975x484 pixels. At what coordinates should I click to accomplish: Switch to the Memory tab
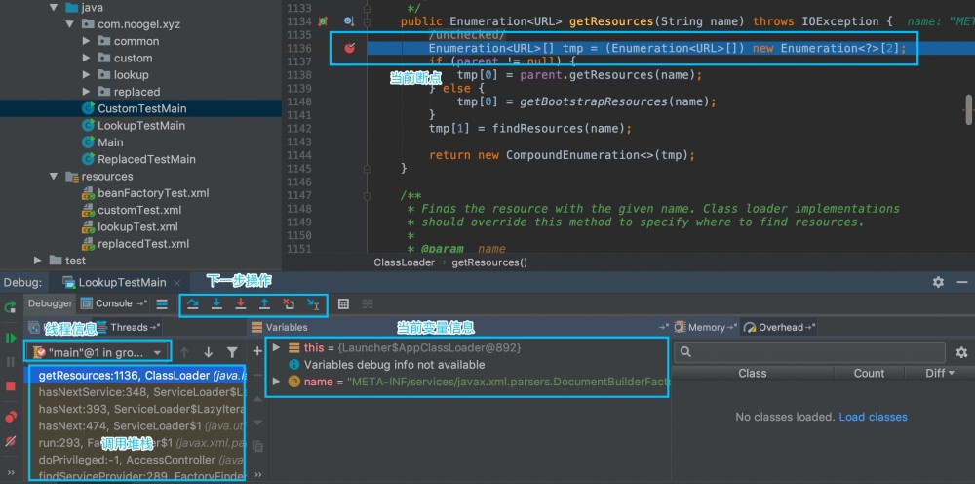706,327
